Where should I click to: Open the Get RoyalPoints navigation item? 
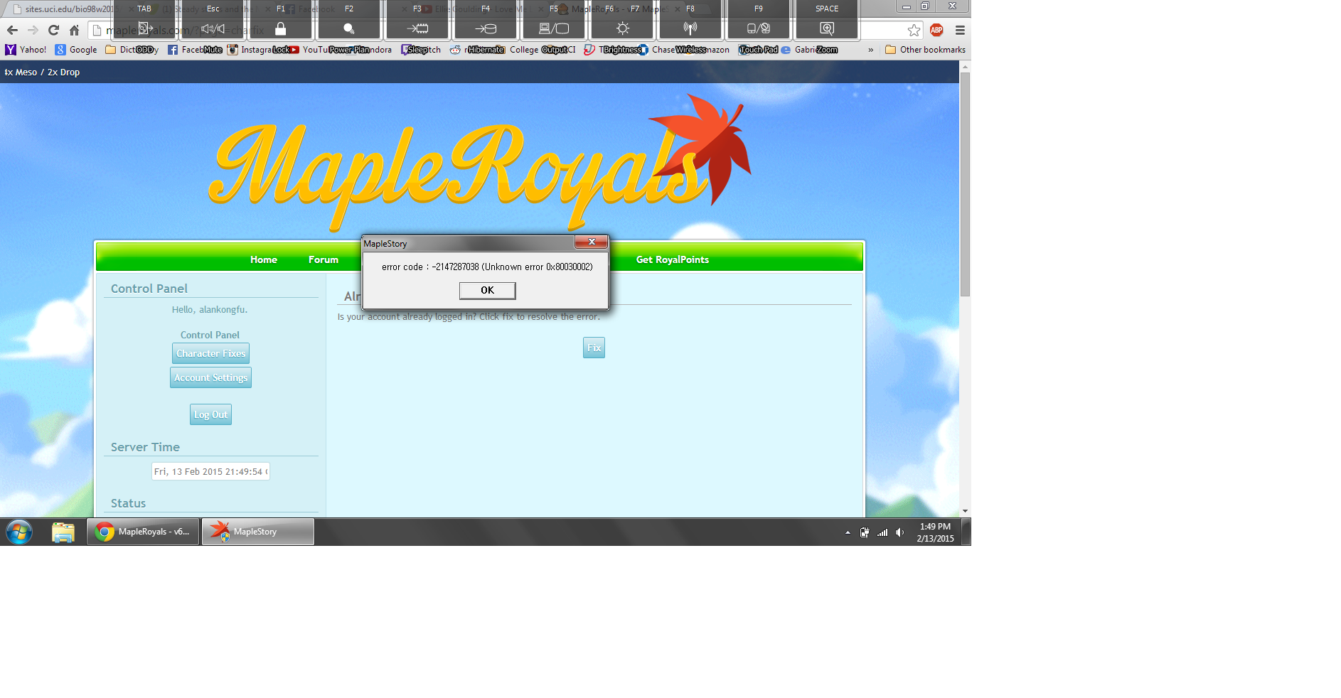(x=673, y=259)
